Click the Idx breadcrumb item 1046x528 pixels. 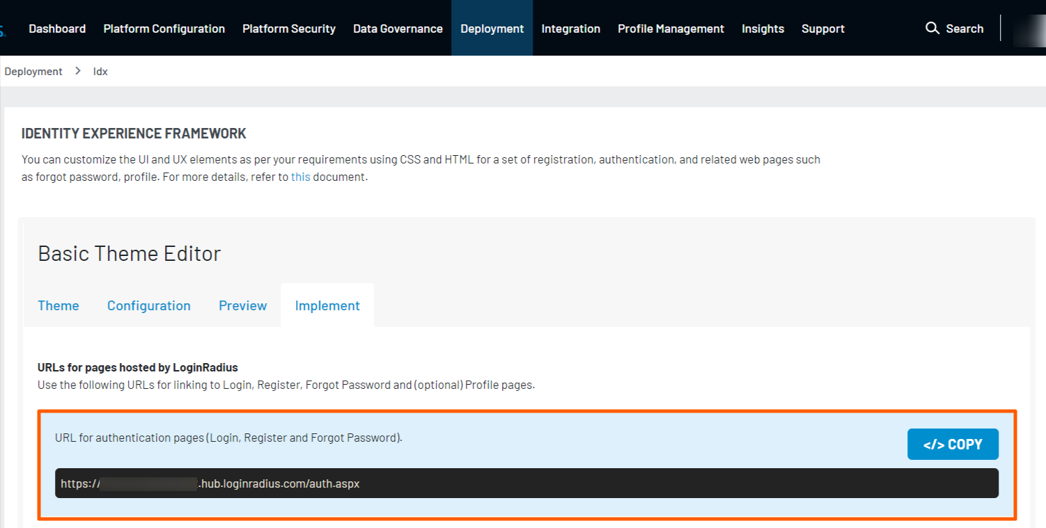pos(100,71)
